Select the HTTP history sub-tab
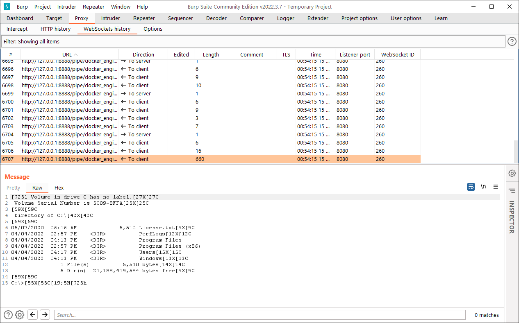This screenshot has height=323, width=519. tap(55, 29)
